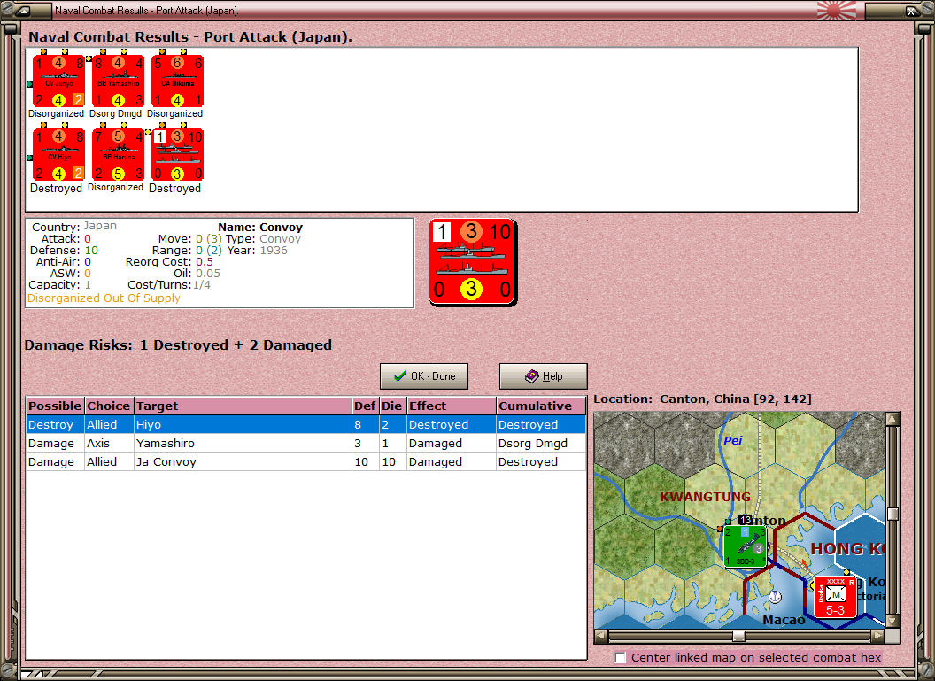Select the BB Haruna battleship unit
This screenshot has width=935, height=681.
(118, 155)
